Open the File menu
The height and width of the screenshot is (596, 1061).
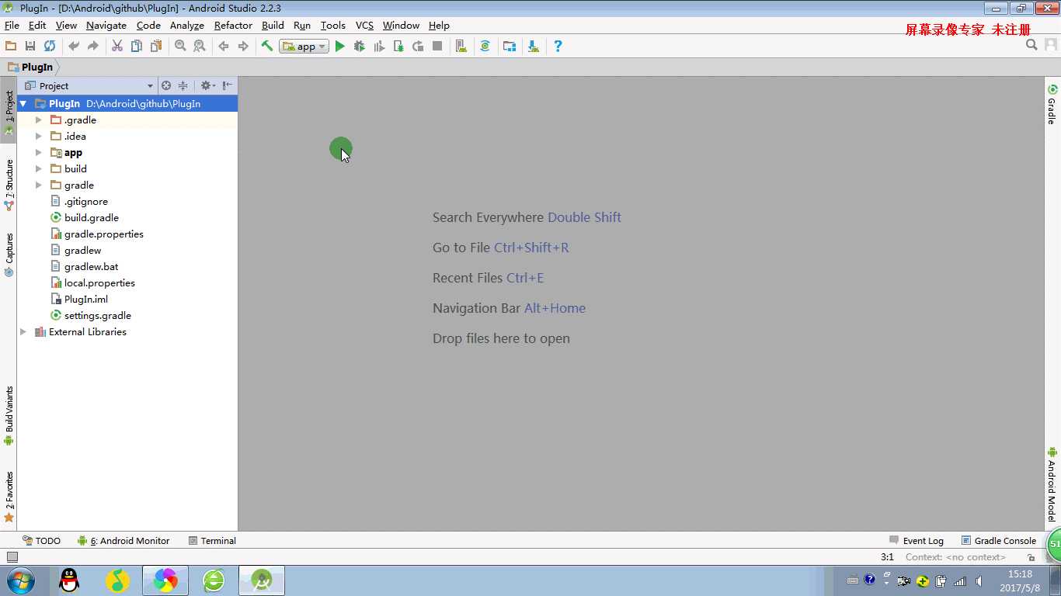(12, 26)
